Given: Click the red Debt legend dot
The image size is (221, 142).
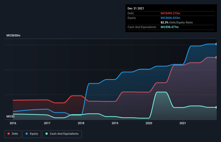Looking at the screenshot, I should 9,134.
